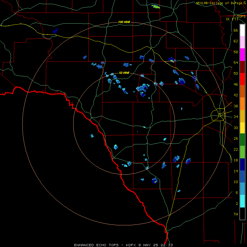Image resolution: width=247 pixels, height=247 pixels.
Task: Select the bright red legend swatch
Action: coord(242,79)
